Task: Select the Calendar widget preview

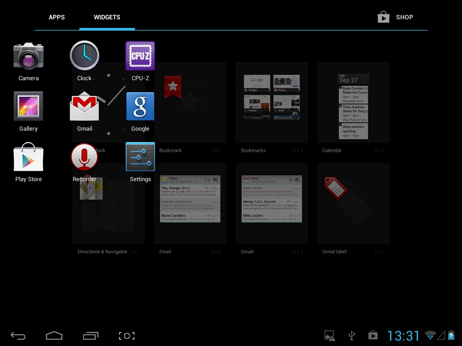Action: (x=353, y=102)
